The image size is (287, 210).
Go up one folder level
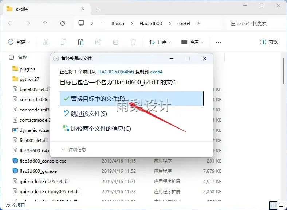pos(45,23)
